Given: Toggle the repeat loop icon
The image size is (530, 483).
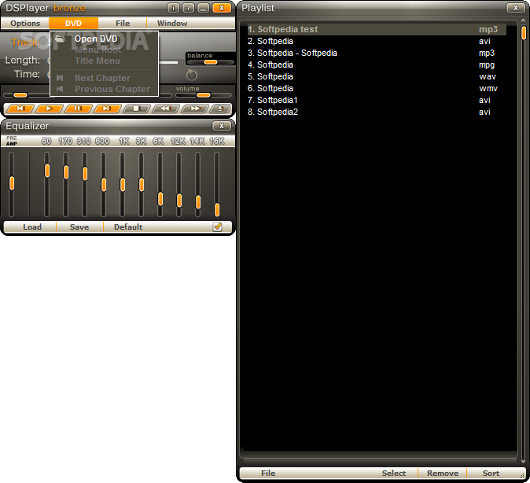Looking at the screenshot, I should (191, 75).
